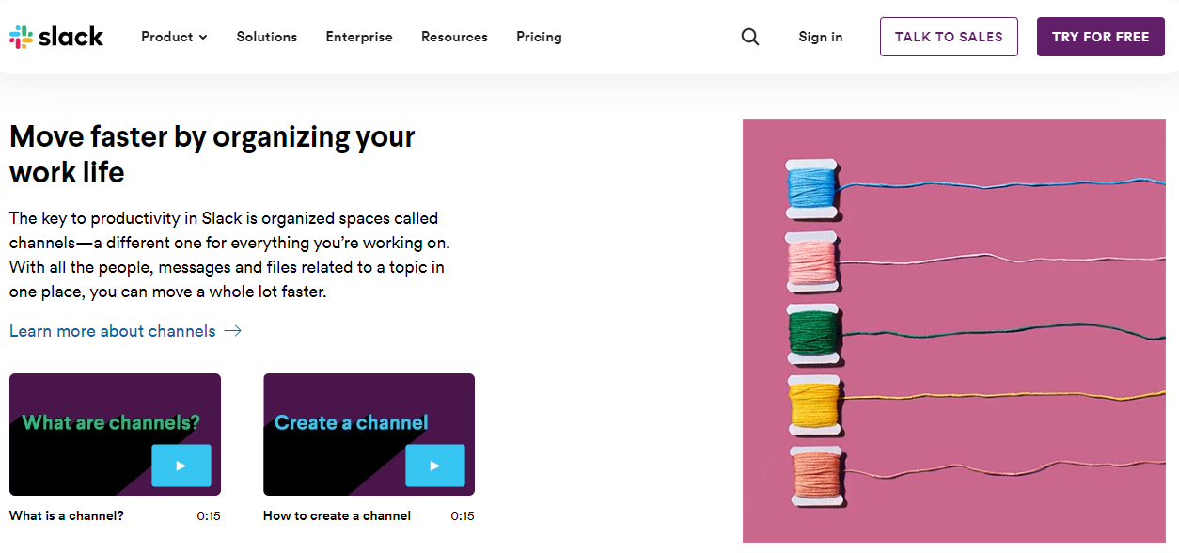Open the Solutions menu item

(267, 37)
